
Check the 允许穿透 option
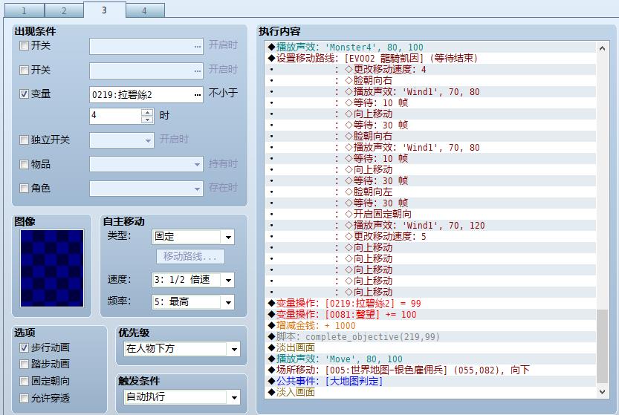click(24, 398)
